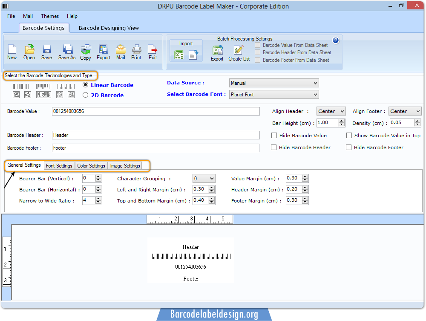The width and height of the screenshot is (426, 321).
Task: Click batch processing Export icon
Action: (217, 50)
